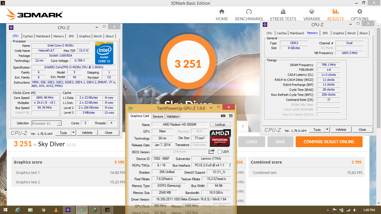381x214 pixels.
Task: Open the BENCHMARKS section in 3DMark
Action: pos(249,15)
